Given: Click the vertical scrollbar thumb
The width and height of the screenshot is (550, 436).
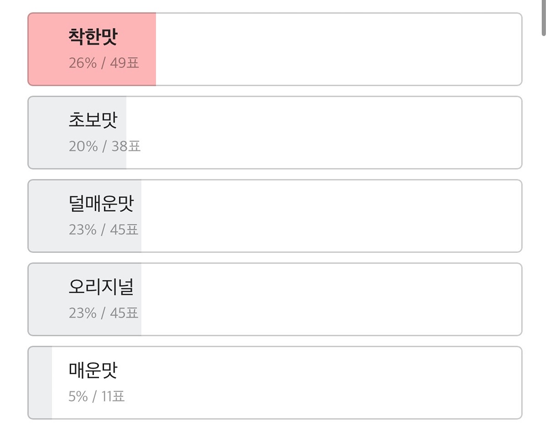Looking at the screenshot, I should click(544, 18).
